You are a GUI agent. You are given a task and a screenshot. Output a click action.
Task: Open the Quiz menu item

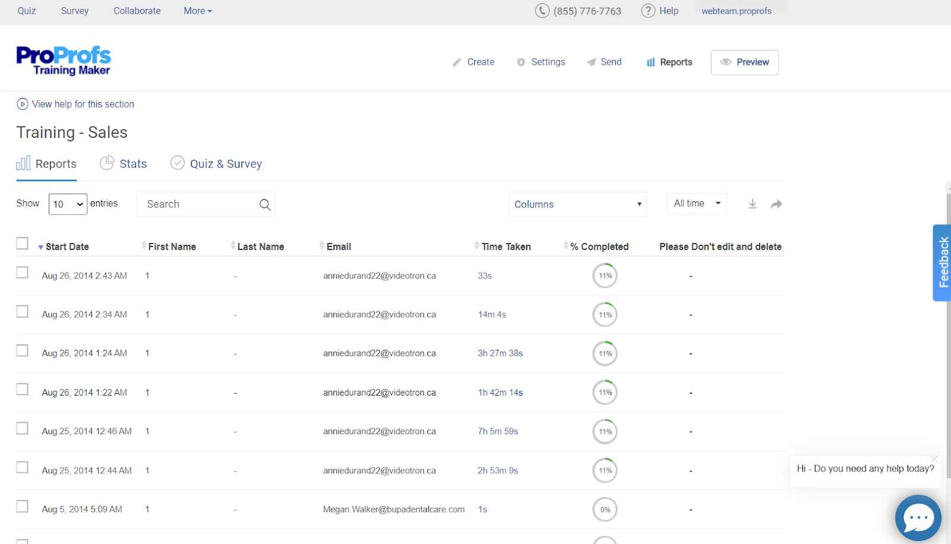click(x=27, y=11)
